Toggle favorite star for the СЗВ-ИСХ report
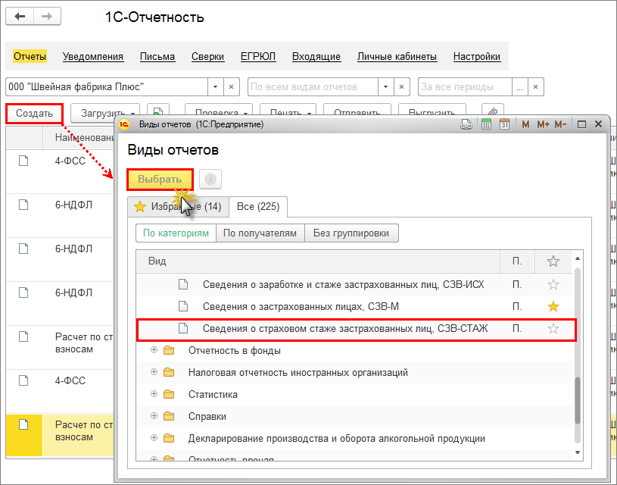This screenshot has width=617, height=485. tap(553, 284)
